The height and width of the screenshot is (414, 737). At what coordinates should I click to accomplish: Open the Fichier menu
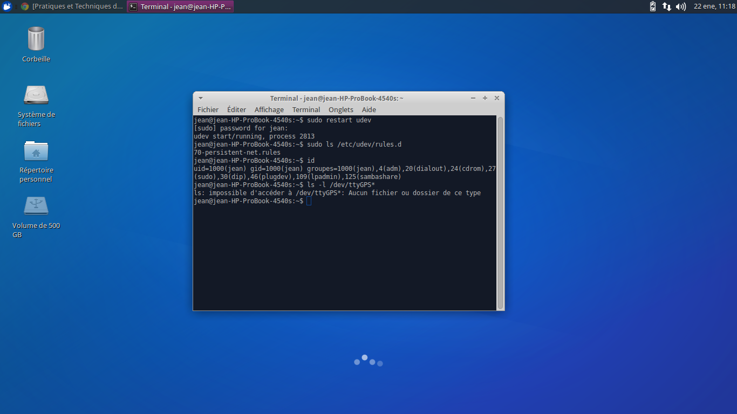(x=208, y=109)
